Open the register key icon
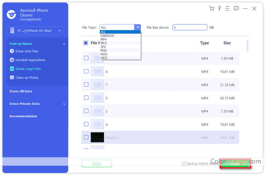 coord(220,9)
